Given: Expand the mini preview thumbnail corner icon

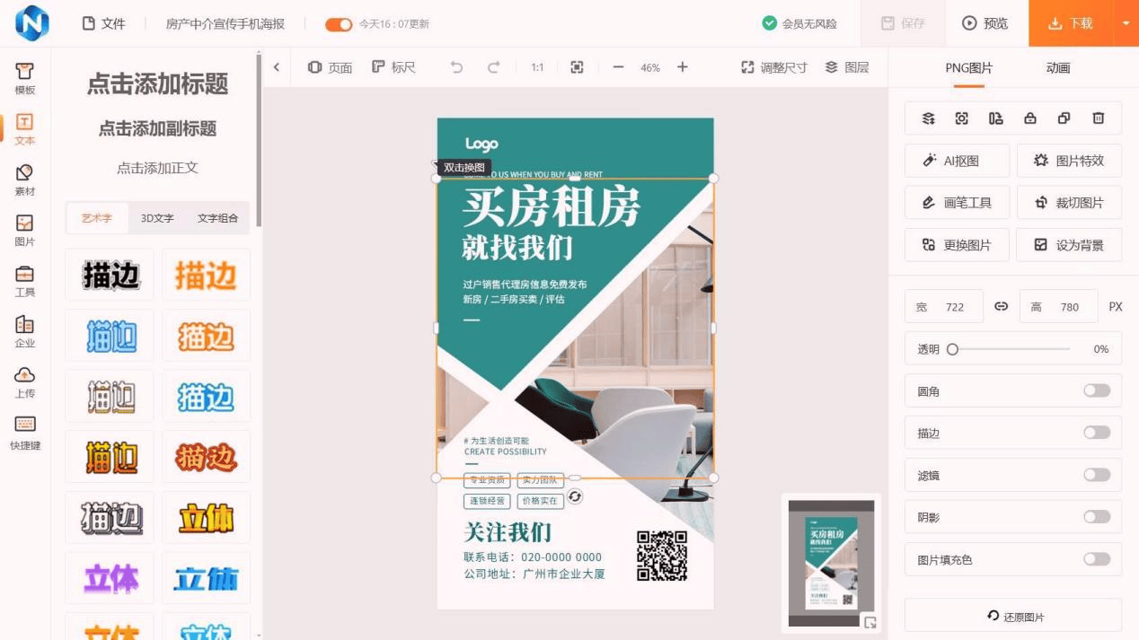Looking at the screenshot, I should point(870,622).
